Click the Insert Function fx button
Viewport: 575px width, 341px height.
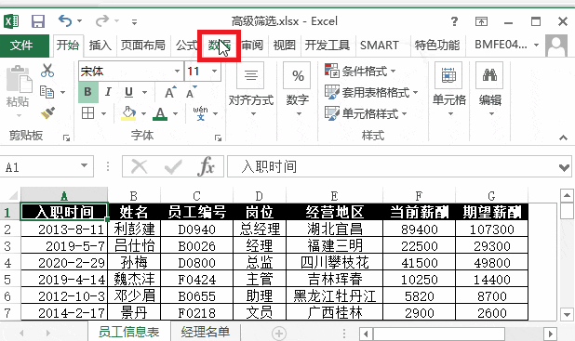pos(207,166)
